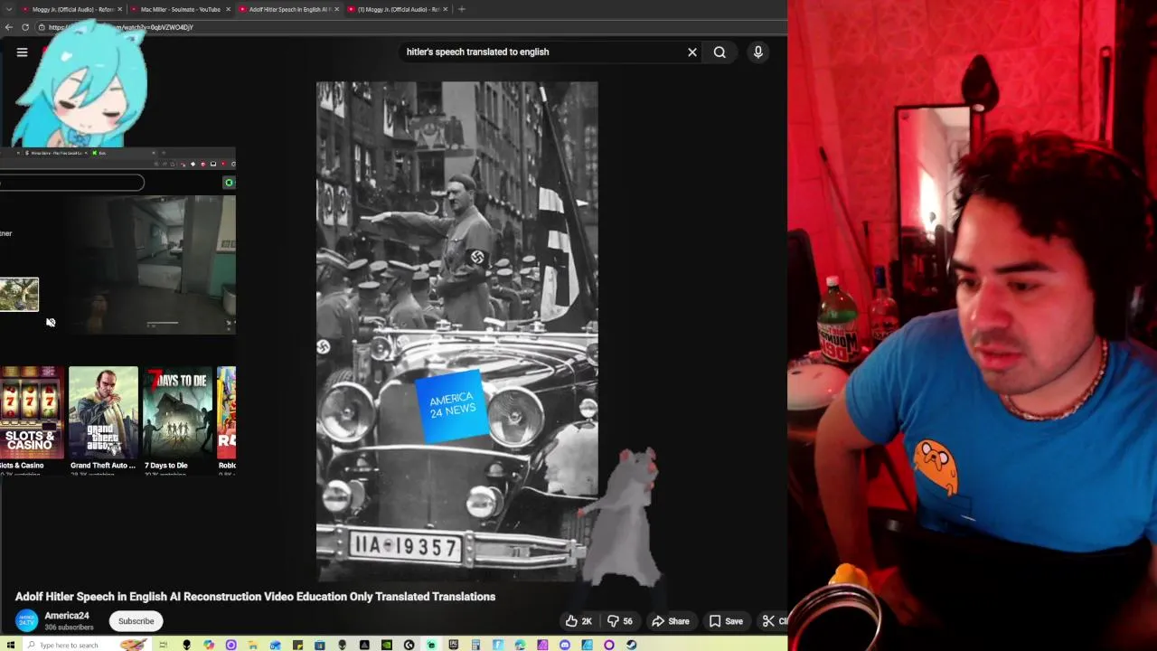Open the Slots & Casino category thumbnail
Image resolution: width=1157 pixels, height=651 pixels.
pyautogui.click(x=32, y=411)
